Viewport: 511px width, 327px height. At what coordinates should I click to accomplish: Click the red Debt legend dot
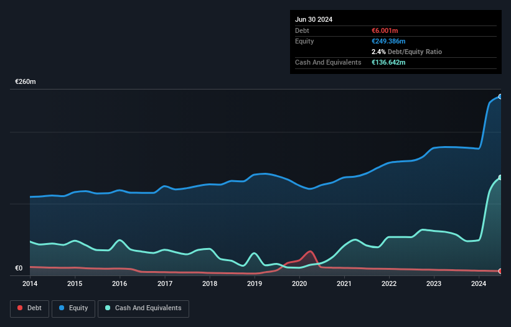[20, 308]
